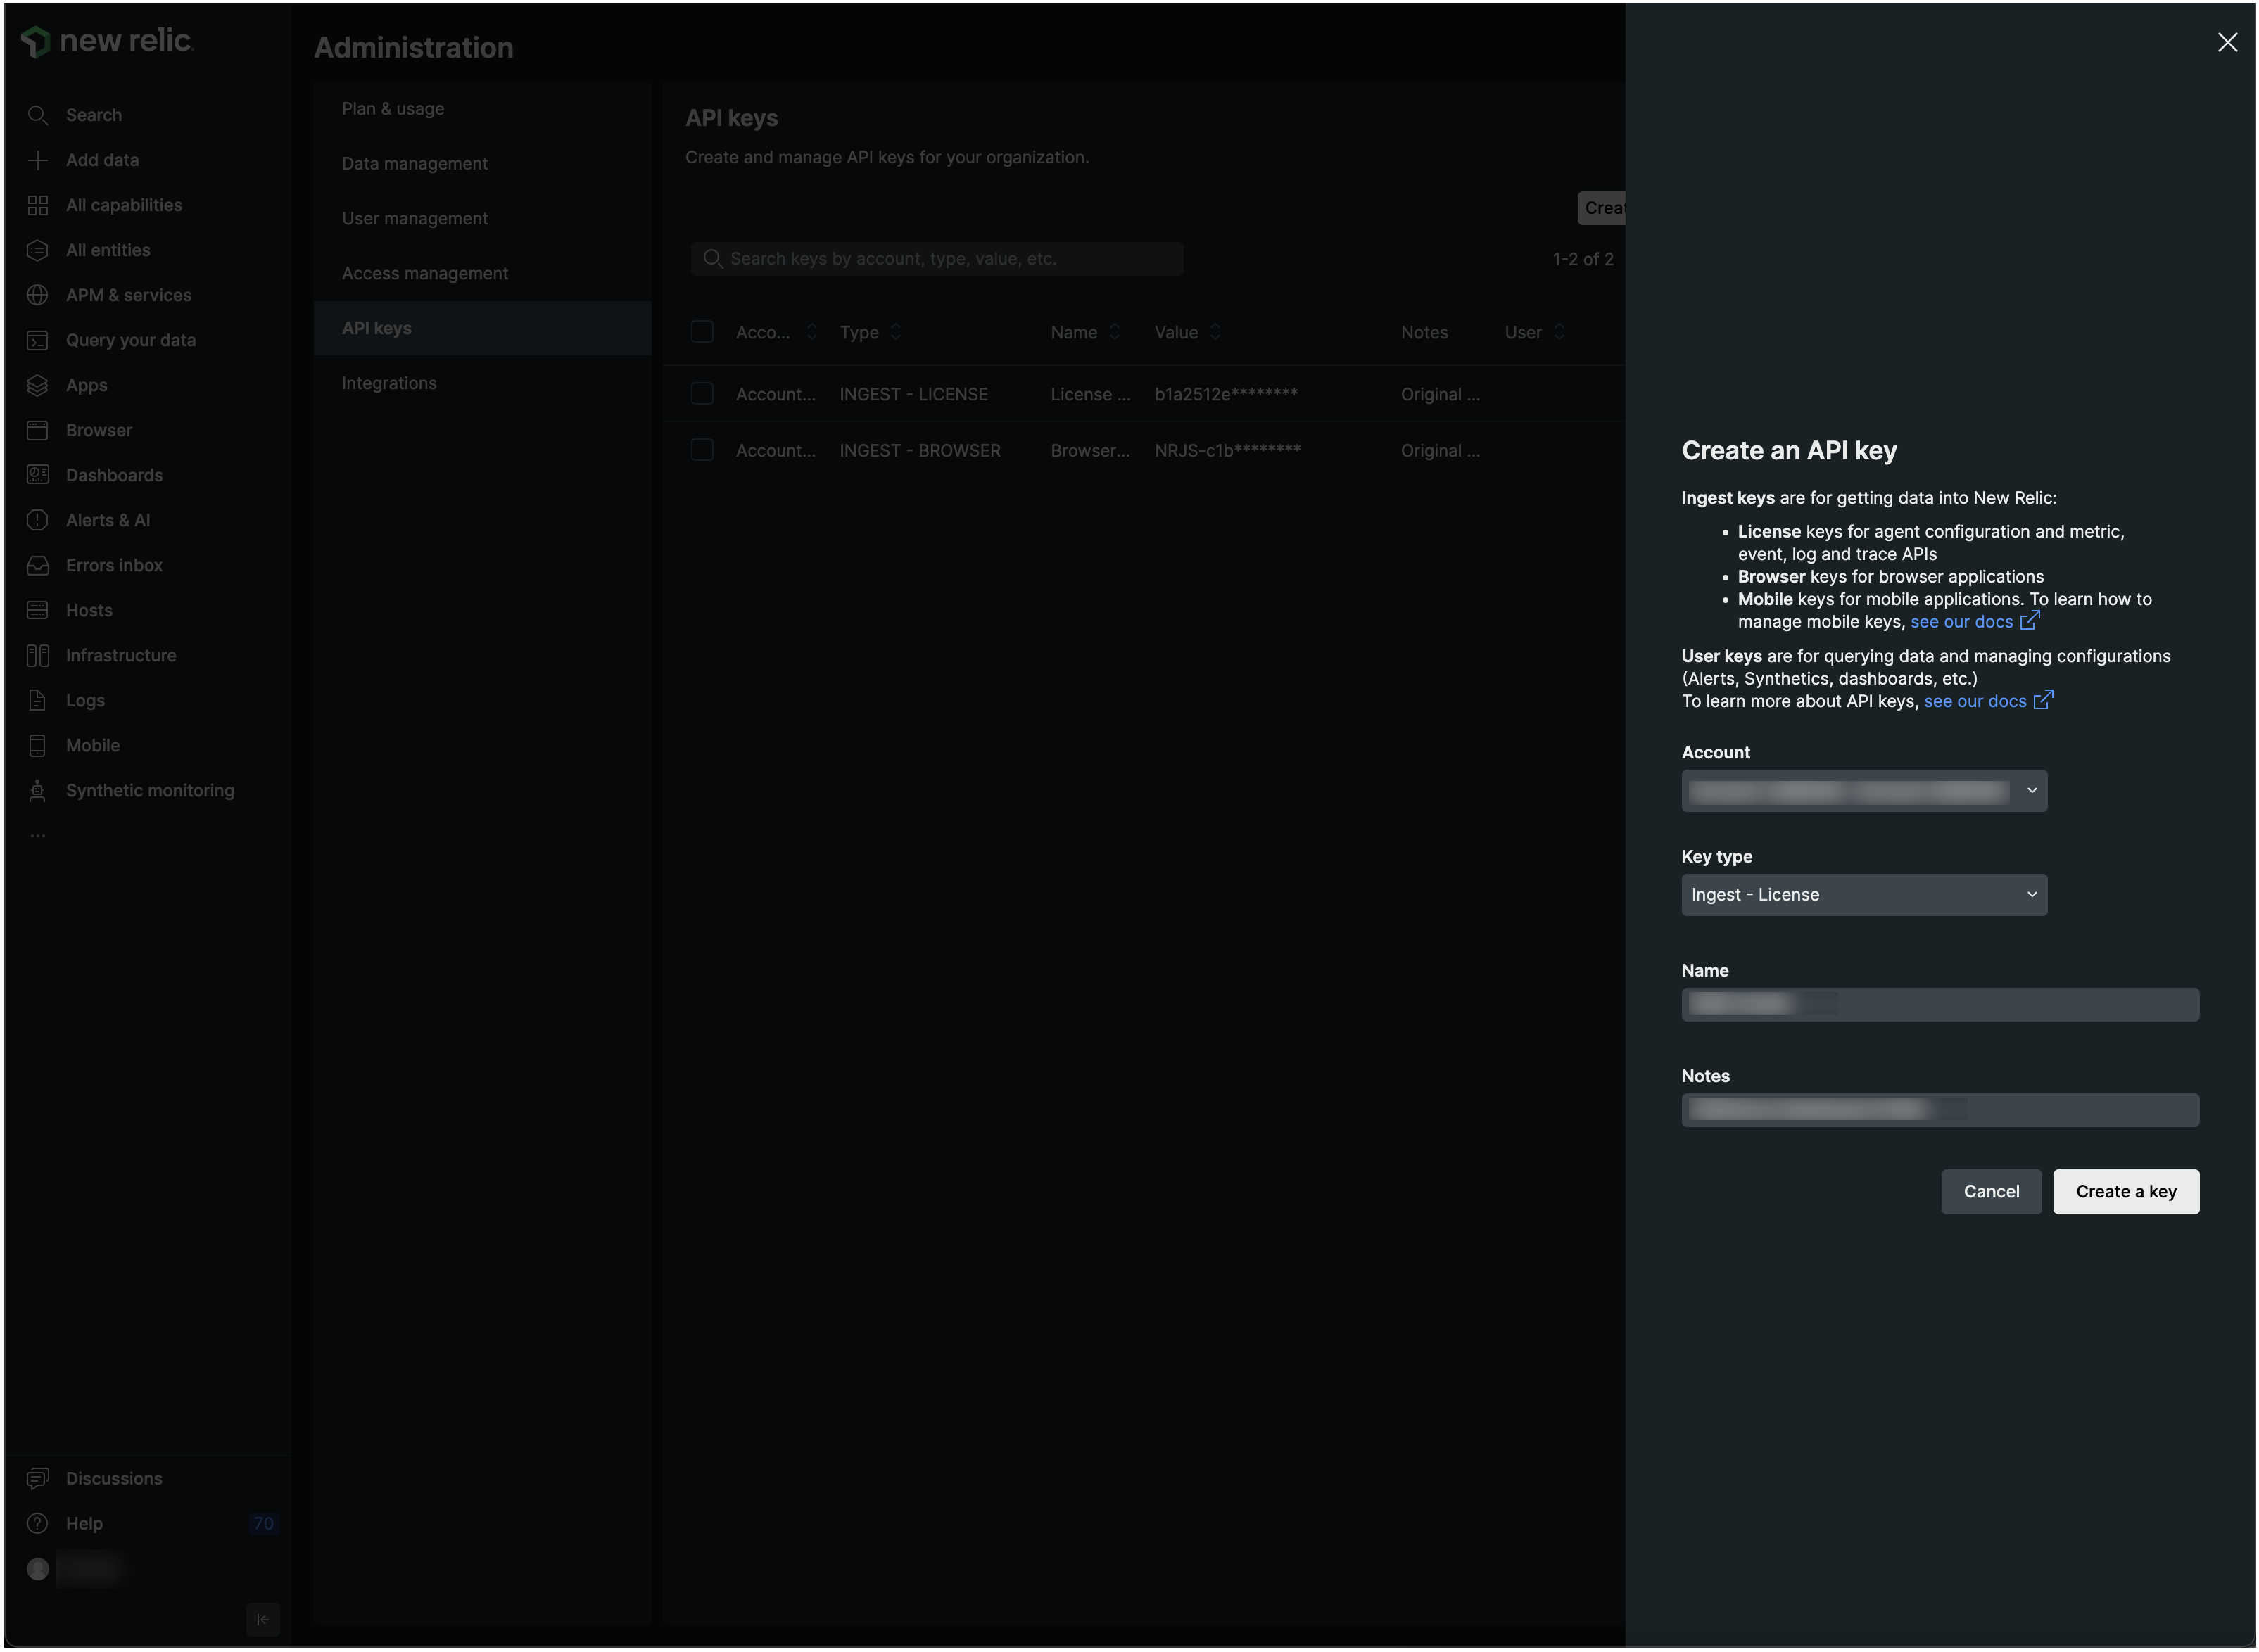Collapse the sidebar with arrow icon

coord(263,1619)
